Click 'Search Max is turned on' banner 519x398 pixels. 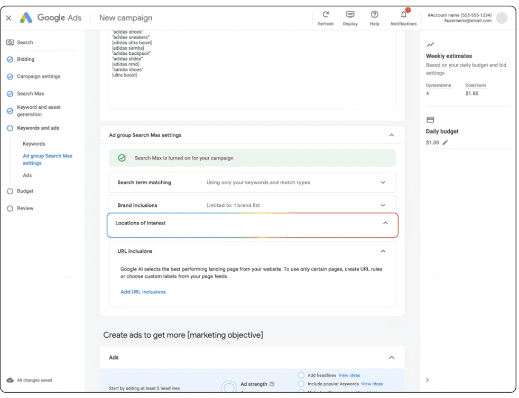coord(252,158)
